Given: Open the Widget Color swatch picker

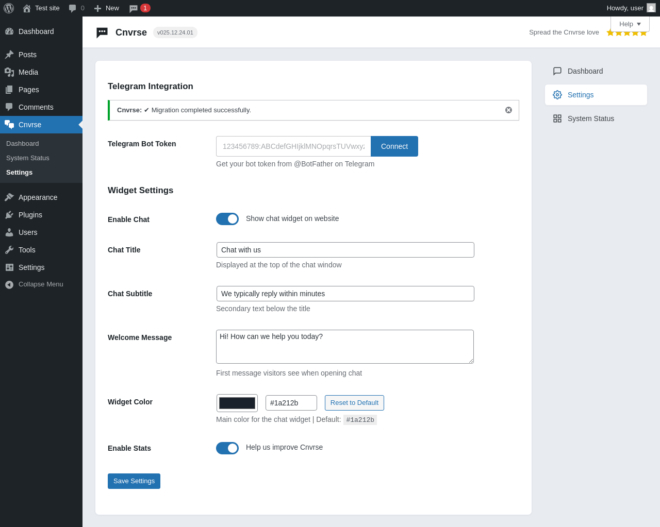Looking at the screenshot, I should (x=237, y=403).
